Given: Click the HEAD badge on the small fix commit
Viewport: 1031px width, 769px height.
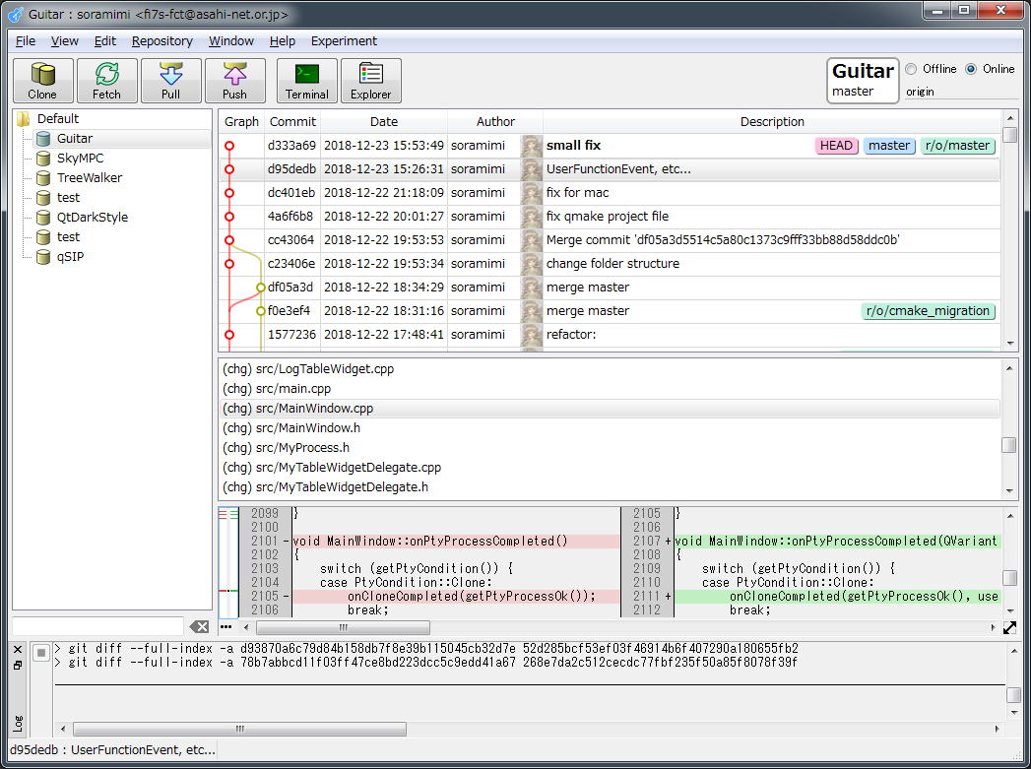Looking at the screenshot, I should (836, 145).
